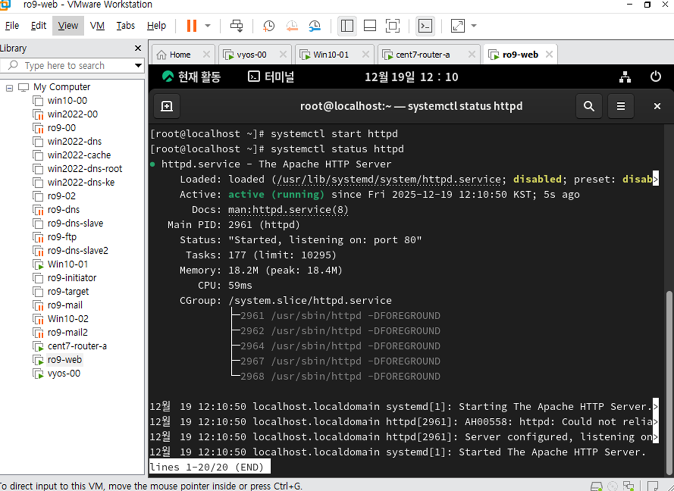Viewport: 674px width, 491px height.
Task: Select ro9-ftp in the Library
Action: click(62, 237)
